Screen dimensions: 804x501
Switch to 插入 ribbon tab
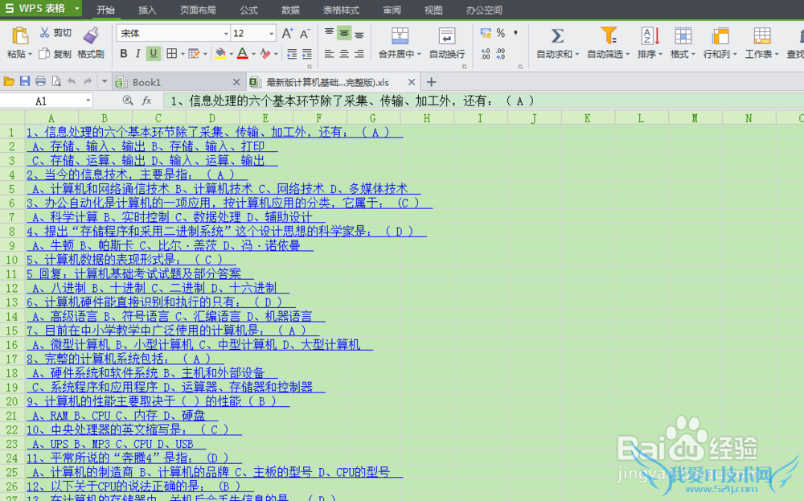click(x=147, y=10)
